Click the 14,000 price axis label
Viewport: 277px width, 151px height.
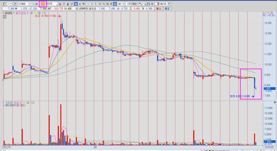268,23
